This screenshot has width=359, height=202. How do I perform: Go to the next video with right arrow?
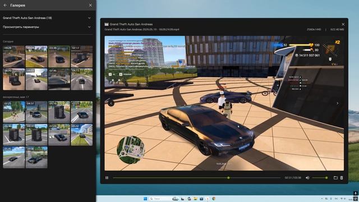338,103
